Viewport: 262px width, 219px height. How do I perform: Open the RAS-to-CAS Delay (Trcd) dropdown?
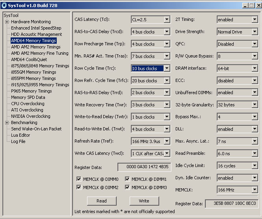(x=151, y=32)
